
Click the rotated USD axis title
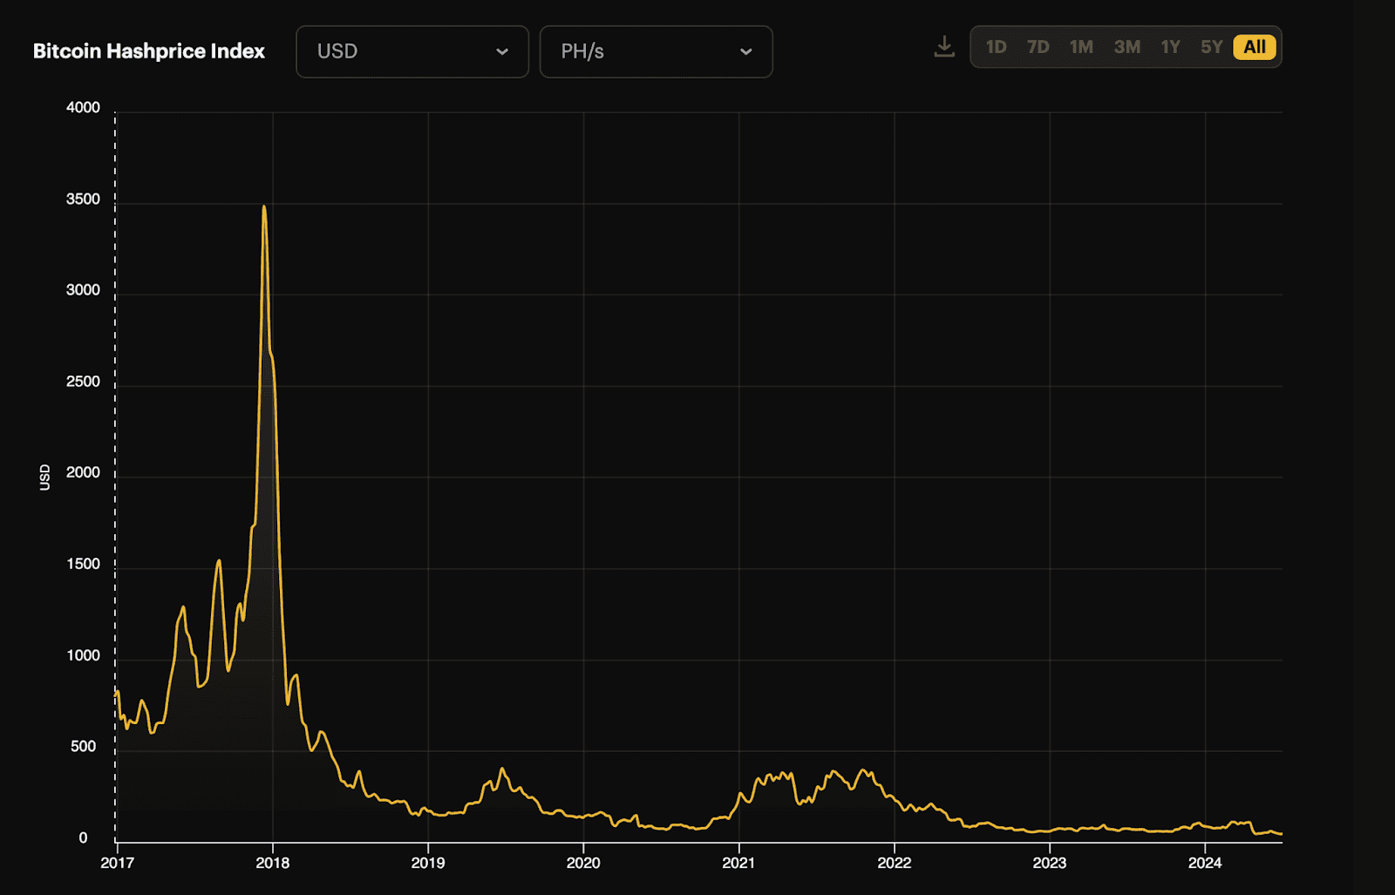(45, 477)
